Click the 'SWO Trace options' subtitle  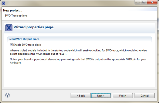pyautogui.click(x=16, y=16)
